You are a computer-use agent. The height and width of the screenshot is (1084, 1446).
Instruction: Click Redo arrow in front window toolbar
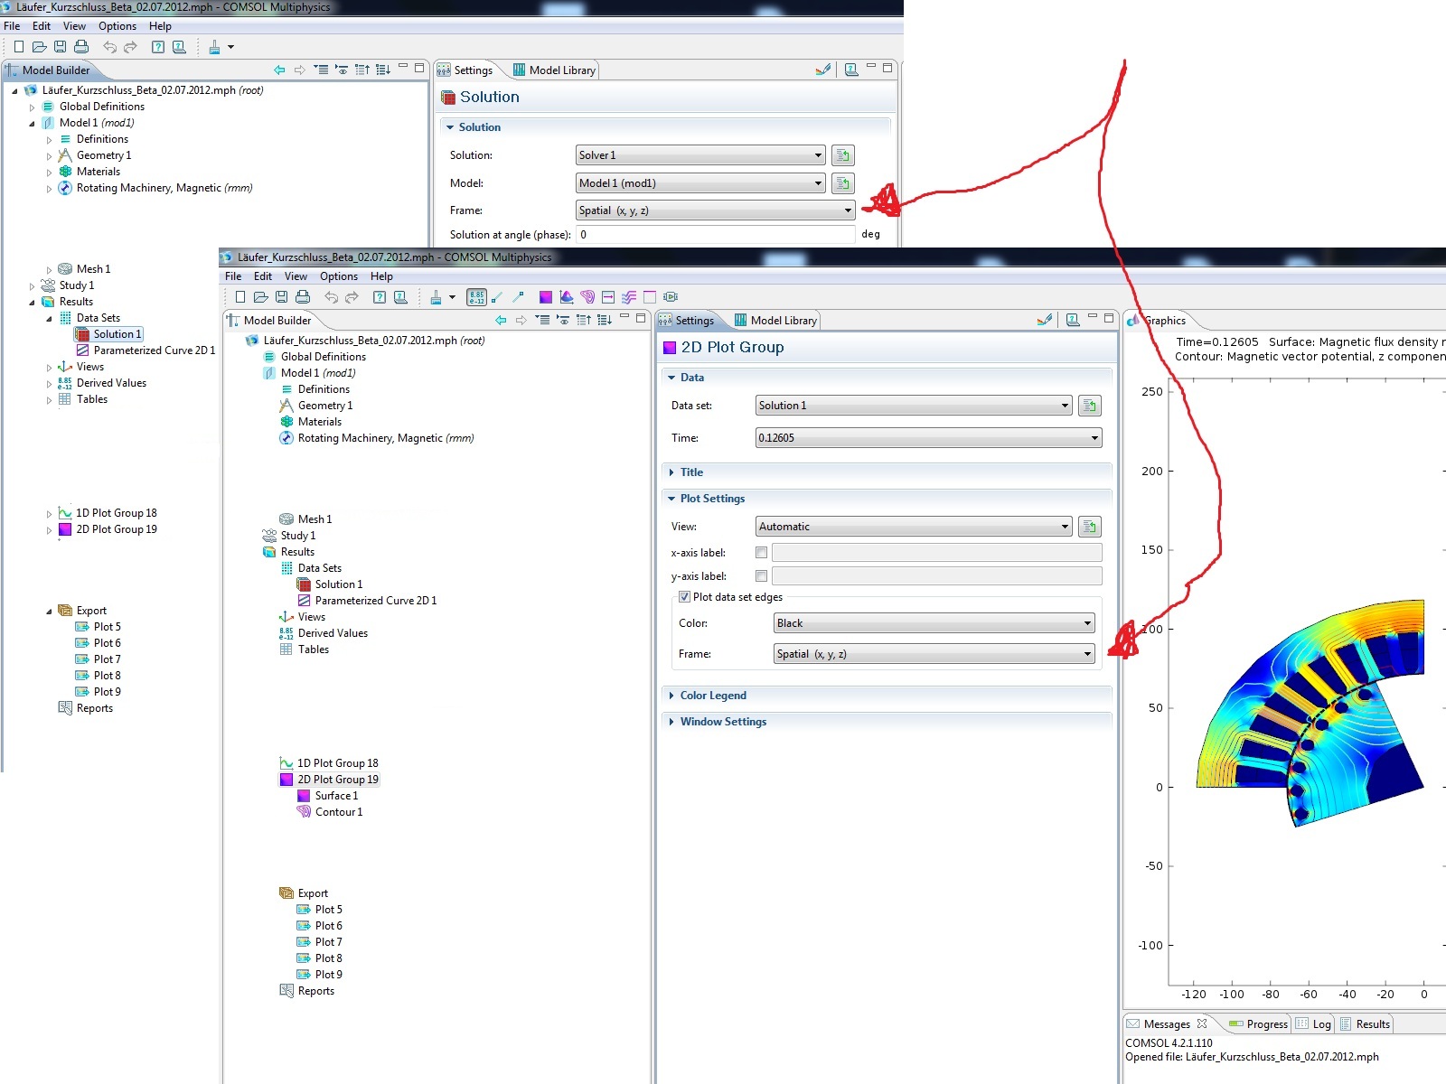[x=352, y=296]
